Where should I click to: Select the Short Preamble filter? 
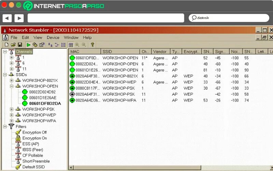click(36, 161)
